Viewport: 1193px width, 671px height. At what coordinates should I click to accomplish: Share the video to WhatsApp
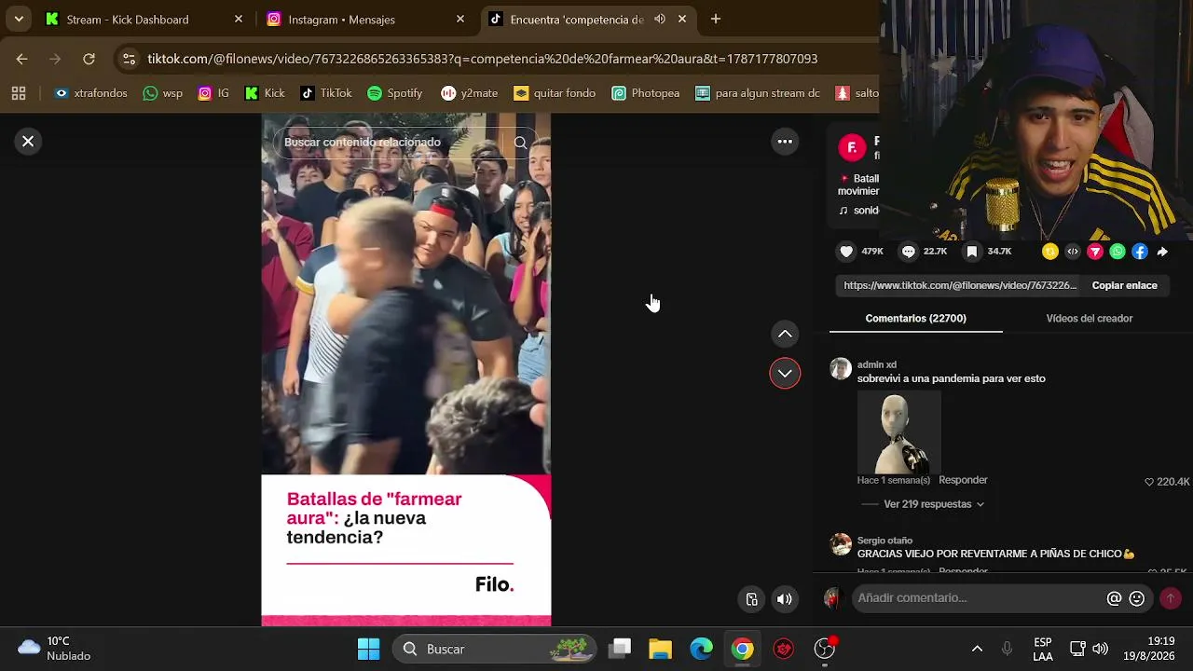(x=1118, y=252)
